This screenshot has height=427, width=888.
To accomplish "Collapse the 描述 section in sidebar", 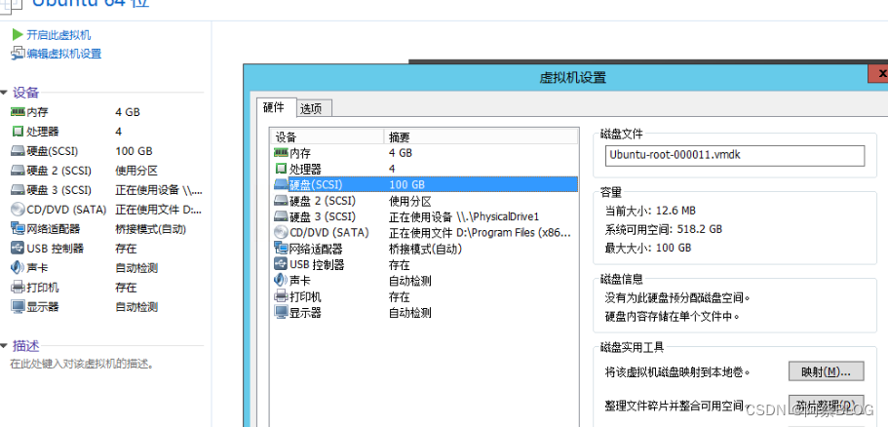I will [5, 345].
